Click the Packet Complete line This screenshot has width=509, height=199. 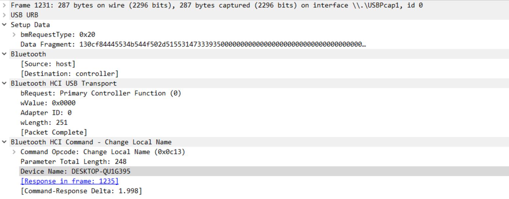coord(54,132)
